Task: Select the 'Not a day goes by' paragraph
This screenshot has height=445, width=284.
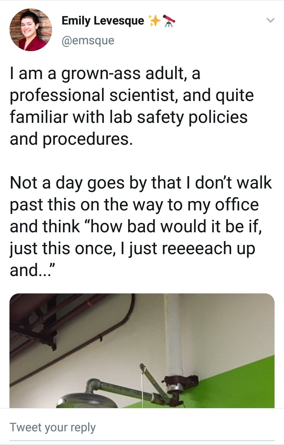Action: tap(141, 226)
